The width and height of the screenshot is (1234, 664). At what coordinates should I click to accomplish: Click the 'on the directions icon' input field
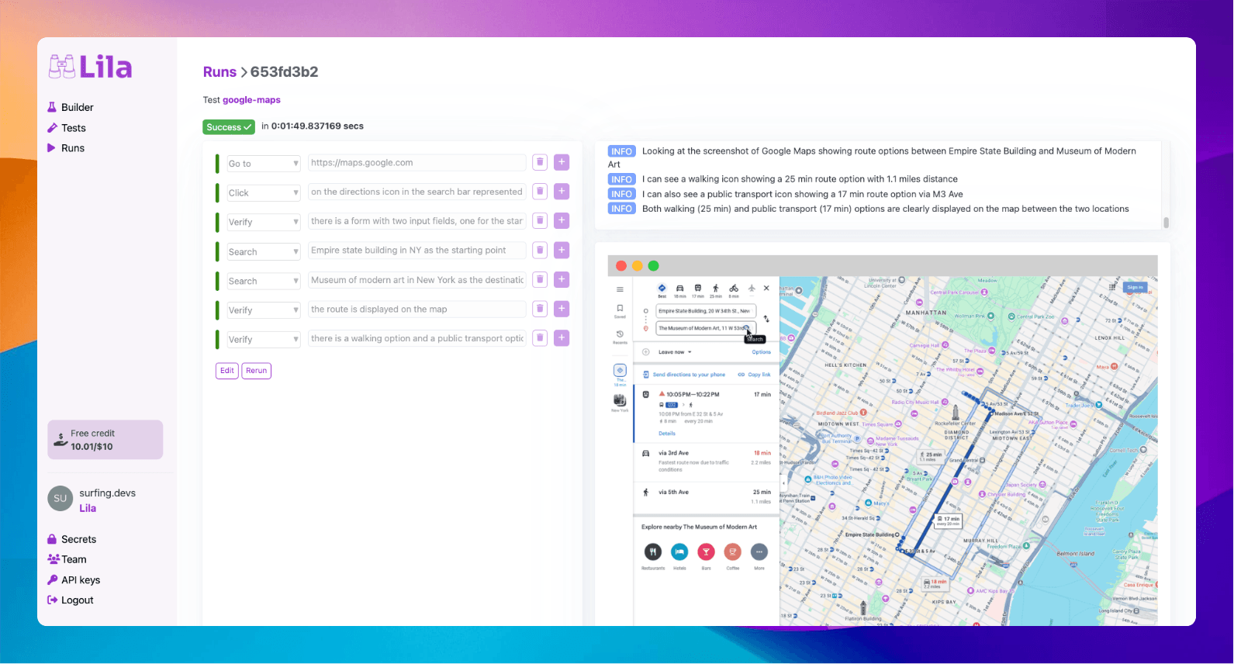pos(417,192)
